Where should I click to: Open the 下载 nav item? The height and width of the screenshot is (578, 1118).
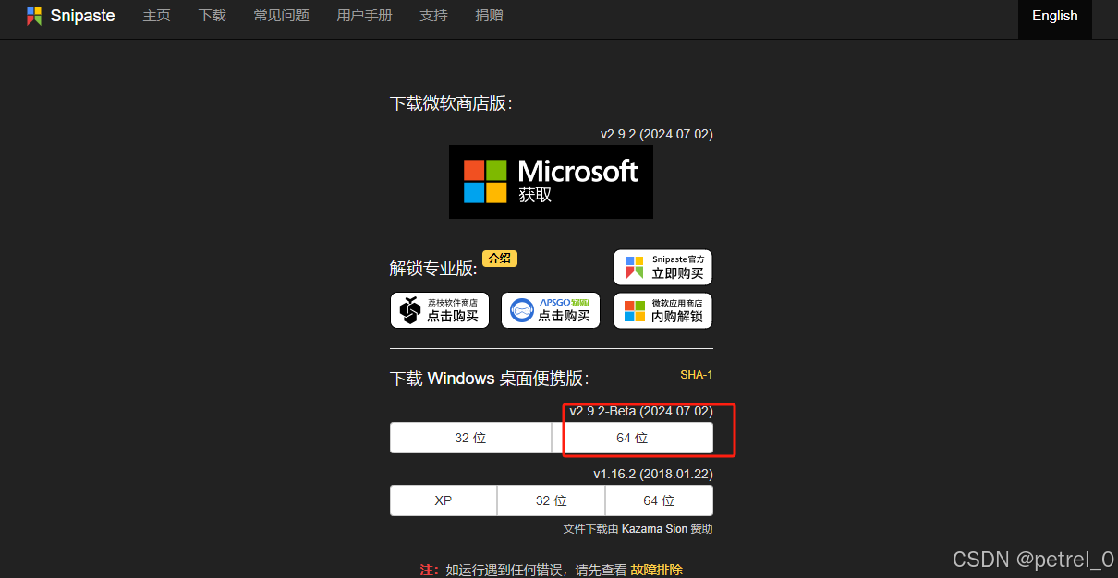click(212, 16)
